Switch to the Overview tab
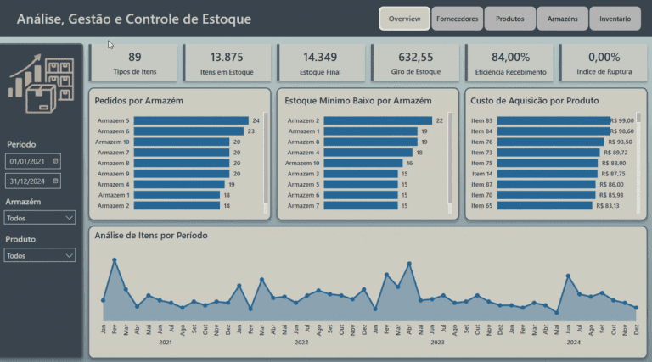Image resolution: width=652 pixels, height=362 pixels. (x=404, y=18)
